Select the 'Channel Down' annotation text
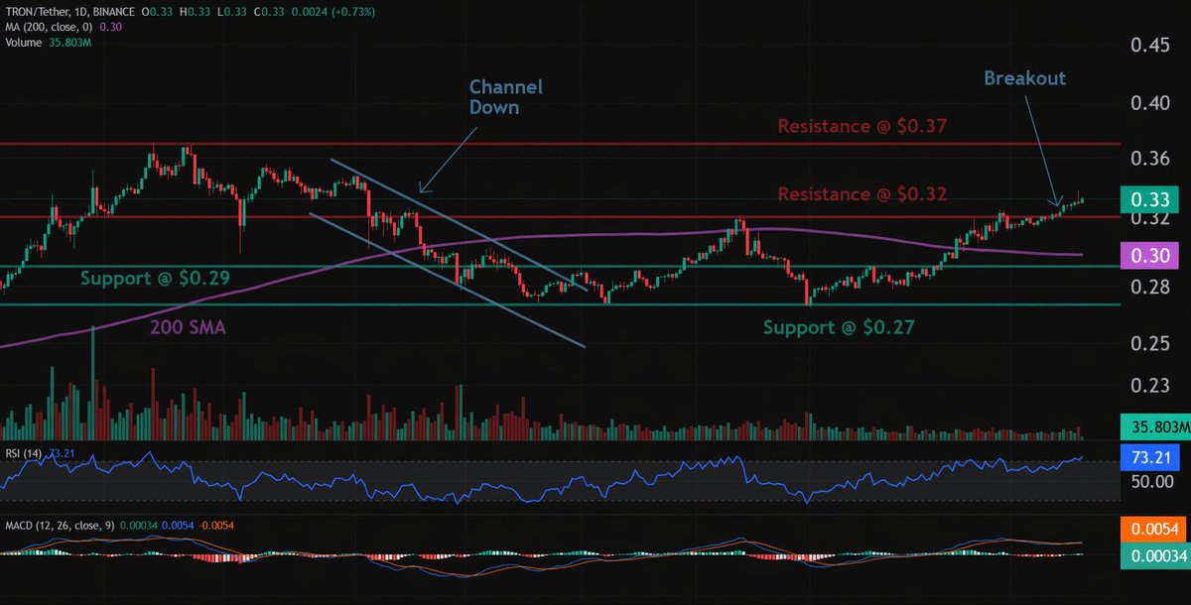 (506, 96)
